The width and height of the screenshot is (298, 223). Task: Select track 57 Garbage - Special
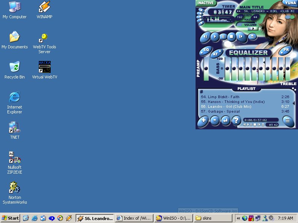pyautogui.click(x=224, y=111)
